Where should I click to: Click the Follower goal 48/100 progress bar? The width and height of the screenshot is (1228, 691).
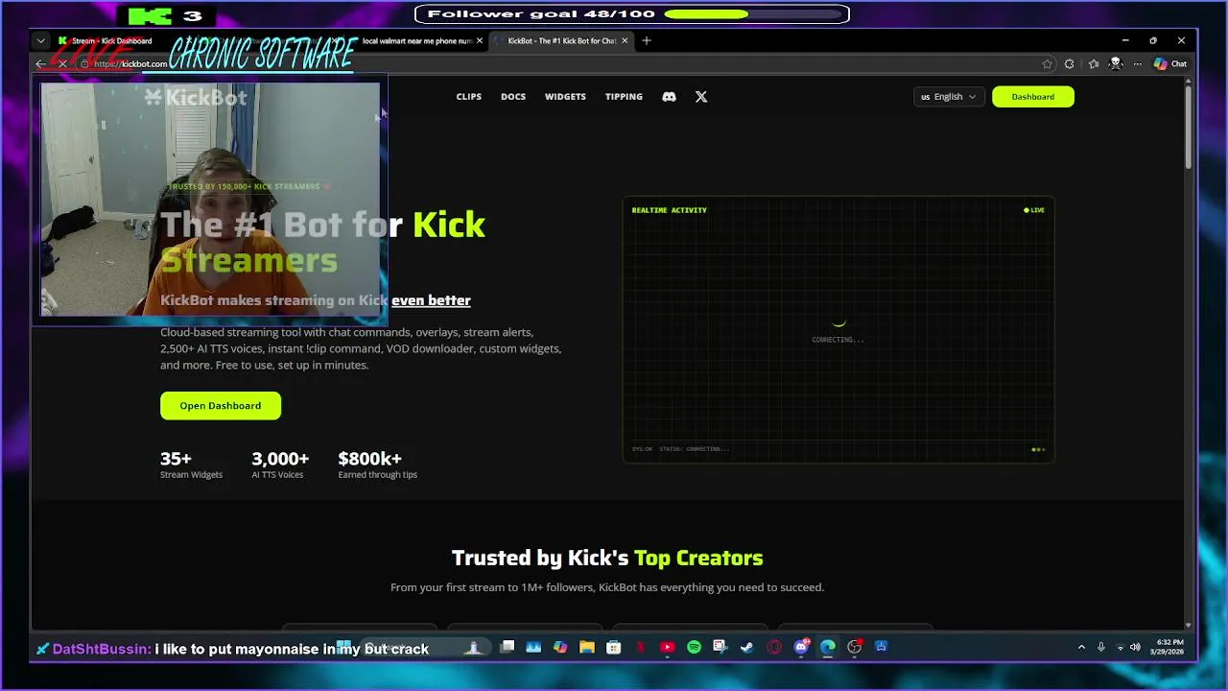755,14
